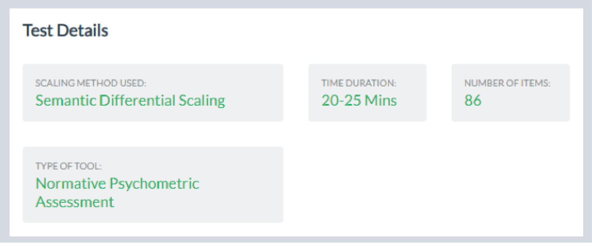The image size is (592, 246).
Task: Select the Scaling Method Used card
Action: click(153, 93)
